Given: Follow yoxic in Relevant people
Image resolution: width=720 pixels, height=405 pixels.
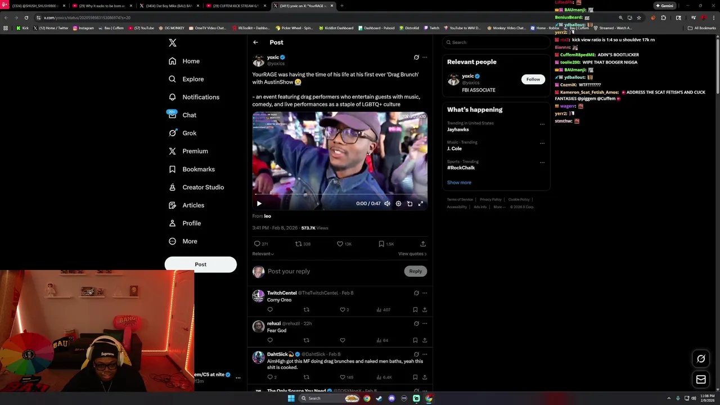Looking at the screenshot, I should [x=533, y=79].
